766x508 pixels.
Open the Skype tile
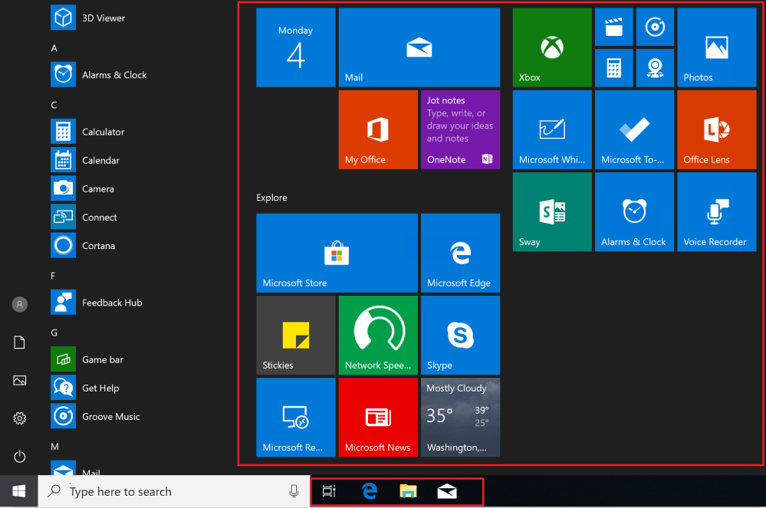(460, 335)
